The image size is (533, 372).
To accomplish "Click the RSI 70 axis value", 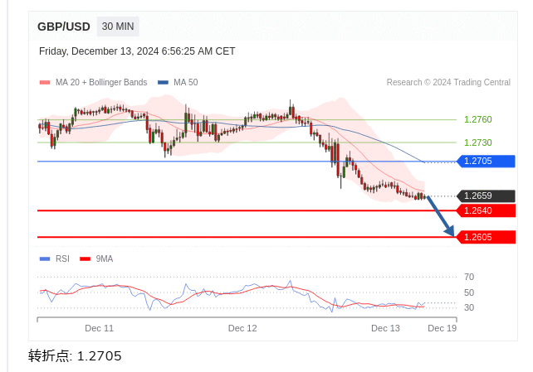I will click(x=469, y=277).
